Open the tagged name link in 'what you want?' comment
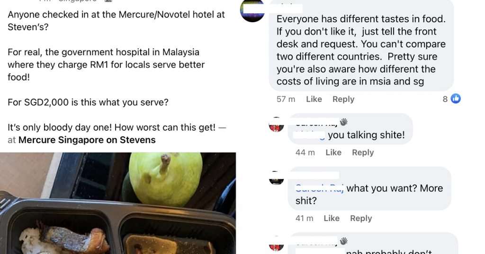 coord(320,188)
